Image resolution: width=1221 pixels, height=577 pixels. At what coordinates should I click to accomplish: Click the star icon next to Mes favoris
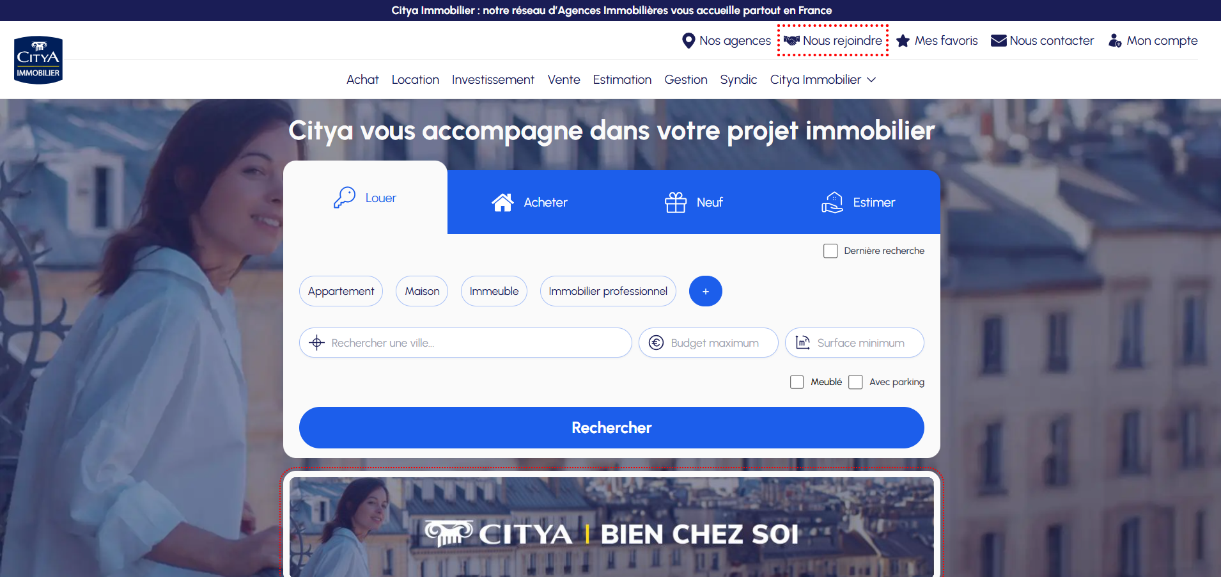903,40
